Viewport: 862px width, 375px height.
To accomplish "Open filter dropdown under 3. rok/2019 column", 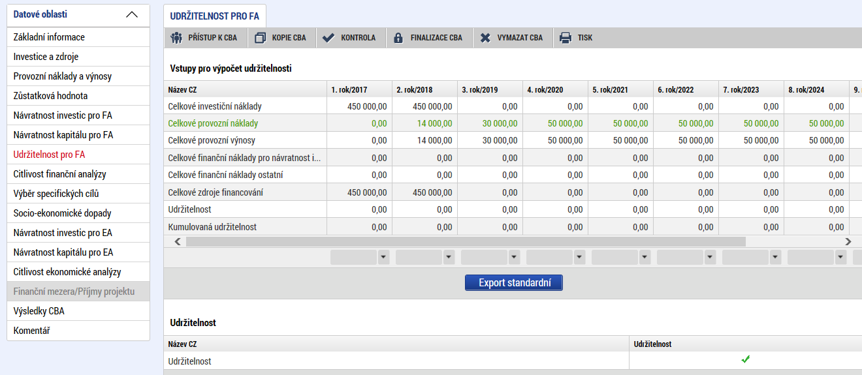I will coord(515,258).
